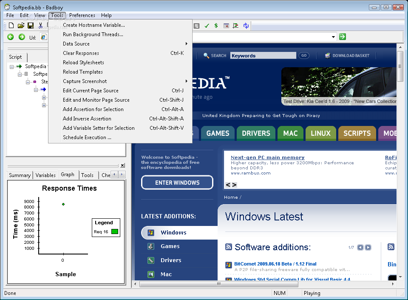Click the Open file folder icon

tap(21, 25)
